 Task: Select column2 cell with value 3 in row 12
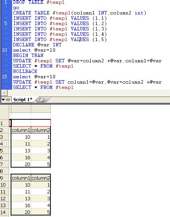[41, 199]
